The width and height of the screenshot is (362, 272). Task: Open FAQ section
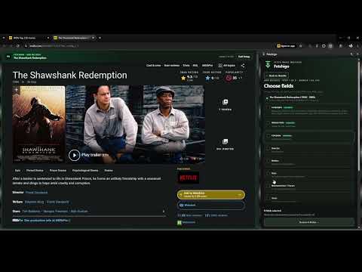point(195,66)
